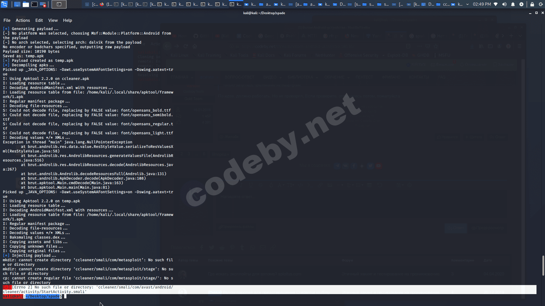Viewport: 545px width, 306px height.
Task: Open the Exploit-DB bookmark
Action: pos(398,55)
